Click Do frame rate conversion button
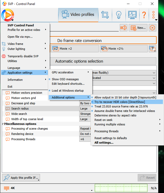This screenshot has width=164, height=193. tap(103, 40)
